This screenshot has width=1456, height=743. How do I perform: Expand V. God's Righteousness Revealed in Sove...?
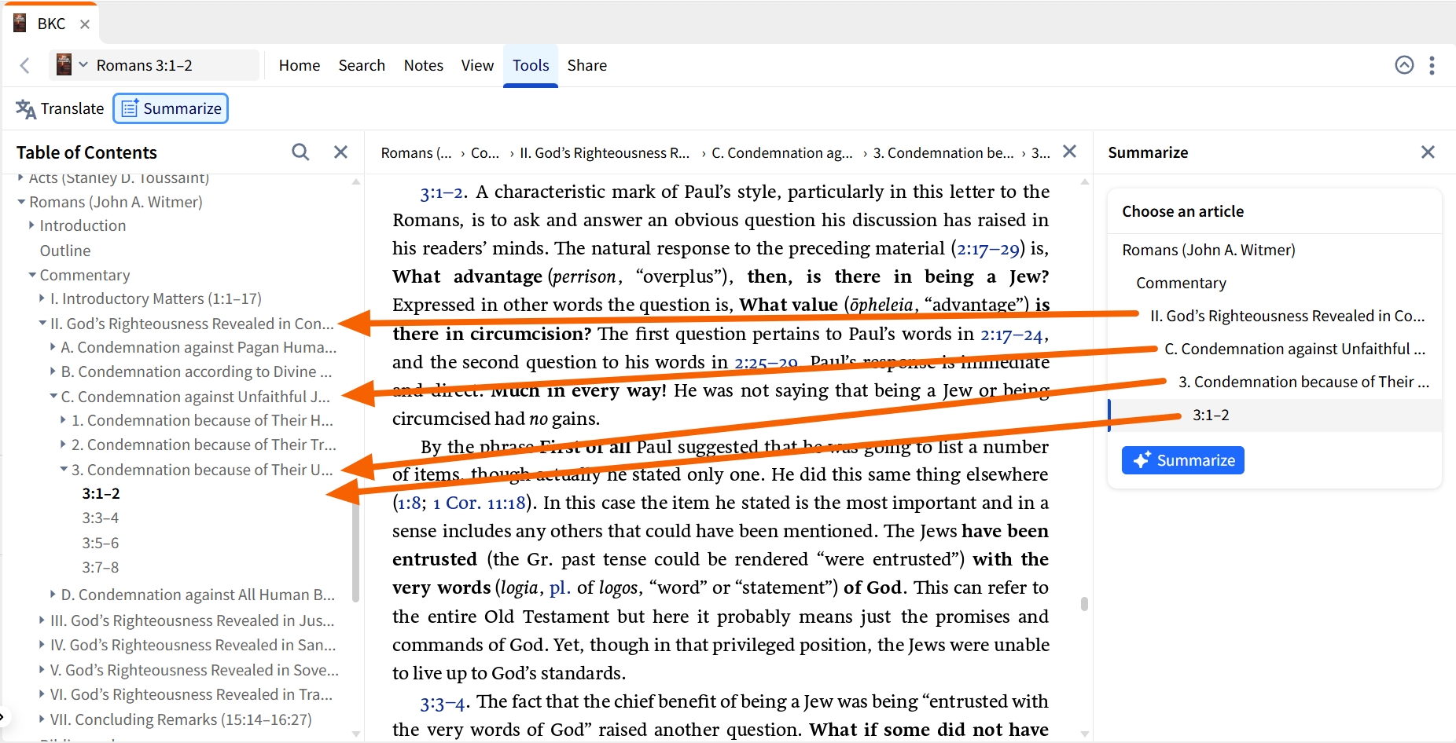tap(42, 670)
